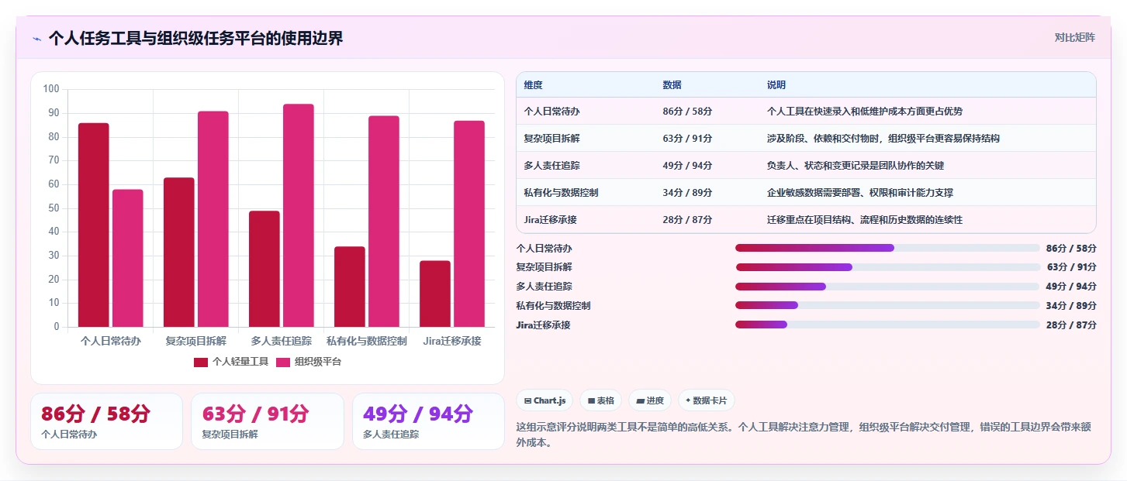Click the 私有化与数据控制 progress bar
The image size is (1127, 481).
887,305
